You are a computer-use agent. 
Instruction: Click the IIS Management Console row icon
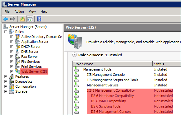(77, 75)
